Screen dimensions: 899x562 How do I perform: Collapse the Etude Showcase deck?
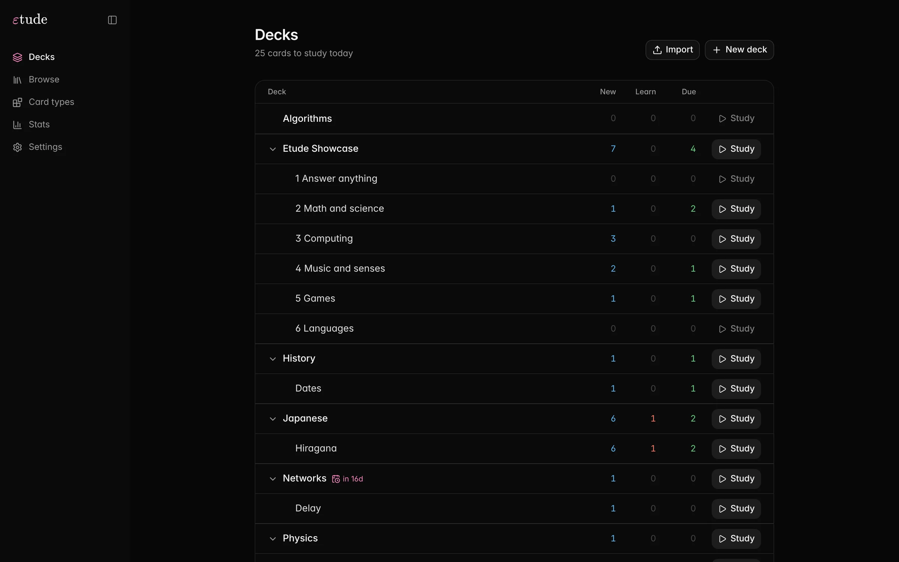pyautogui.click(x=273, y=149)
